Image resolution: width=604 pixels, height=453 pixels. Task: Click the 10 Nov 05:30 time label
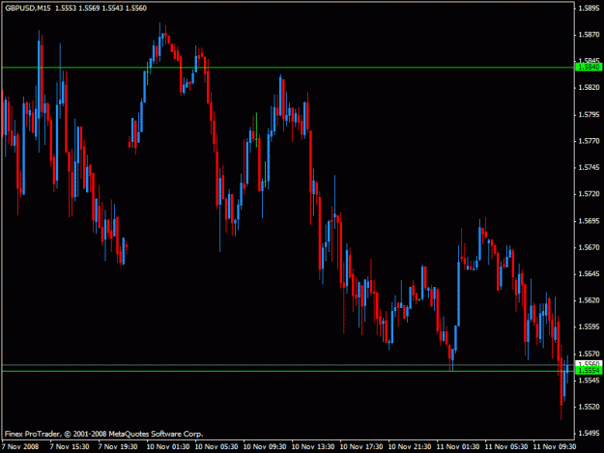click(x=216, y=446)
